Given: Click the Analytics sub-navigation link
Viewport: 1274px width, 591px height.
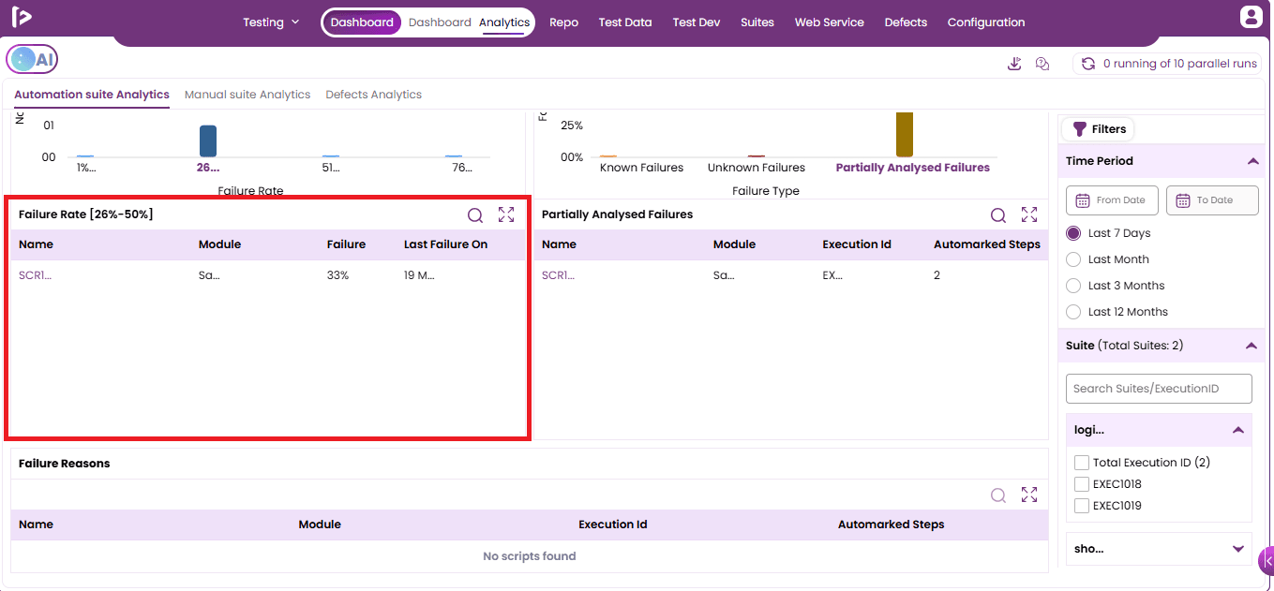Looking at the screenshot, I should click(504, 22).
